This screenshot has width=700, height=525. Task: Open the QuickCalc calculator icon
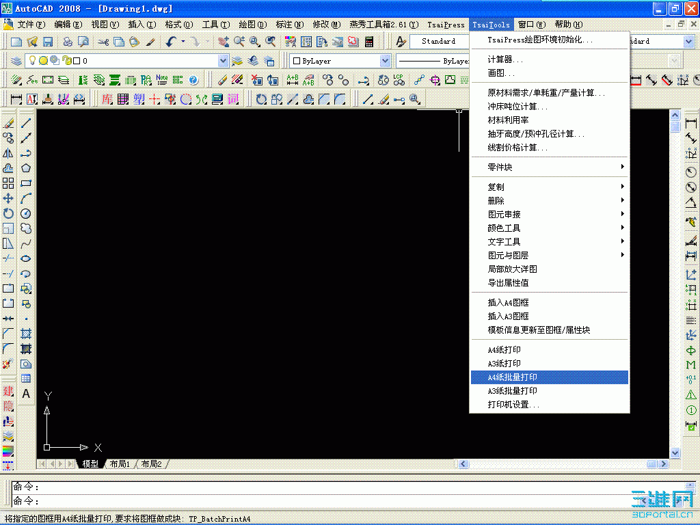tap(369, 42)
